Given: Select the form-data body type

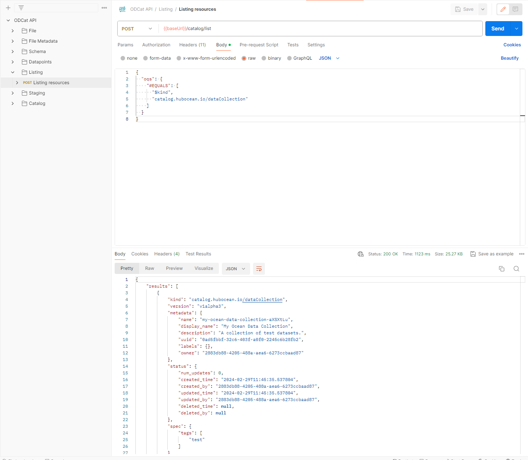Looking at the screenshot, I should pyautogui.click(x=157, y=58).
